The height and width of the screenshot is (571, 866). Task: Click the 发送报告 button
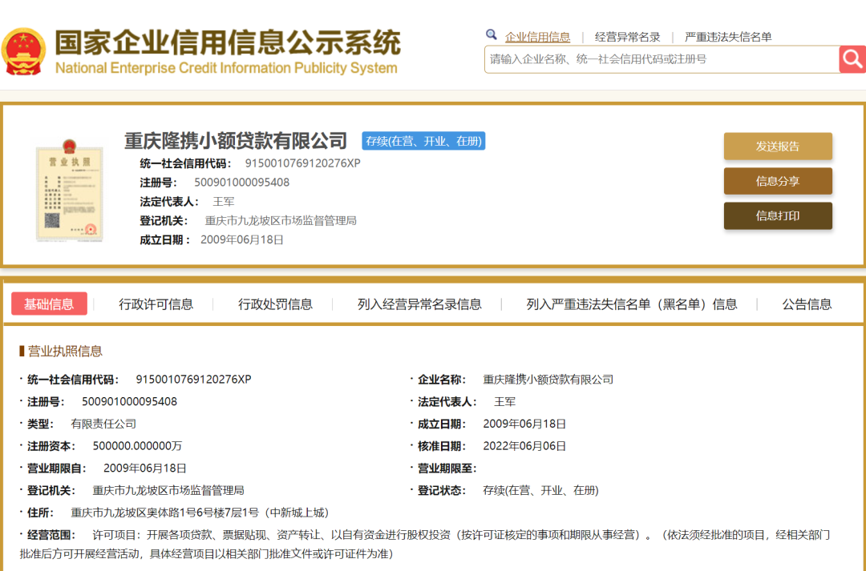click(x=777, y=147)
